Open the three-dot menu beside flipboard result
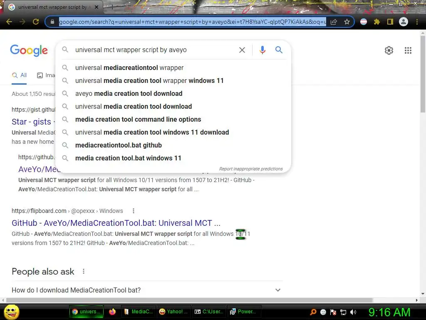 click(x=134, y=211)
